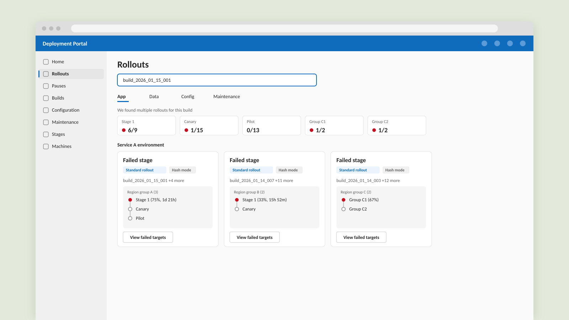This screenshot has height=320, width=569.
Task: Click the Hash mode tag on build_2026_01_14_007 card
Action: pyautogui.click(x=289, y=170)
